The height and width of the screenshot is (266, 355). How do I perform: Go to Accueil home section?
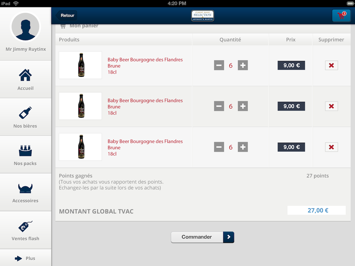[x=25, y=79]
